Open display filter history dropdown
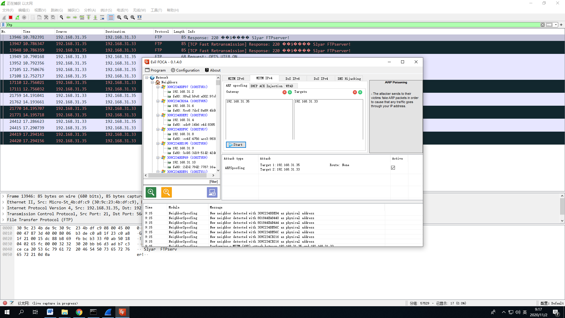Screen dimensions: 565x318 [x=556, y=25]
